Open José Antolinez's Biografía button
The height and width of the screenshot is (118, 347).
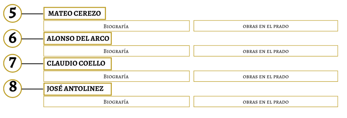[116, 102]
